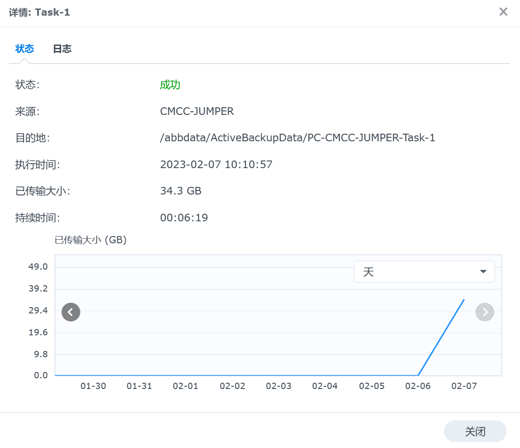Image resolution: width=520 pixels, height=448 pixels.
Task: Click the 来源: field label
Action: [28, 111]
